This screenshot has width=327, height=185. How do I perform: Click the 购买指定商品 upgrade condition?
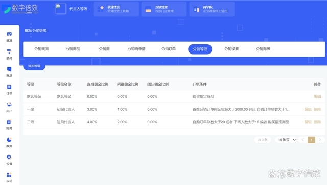(203, 96)
